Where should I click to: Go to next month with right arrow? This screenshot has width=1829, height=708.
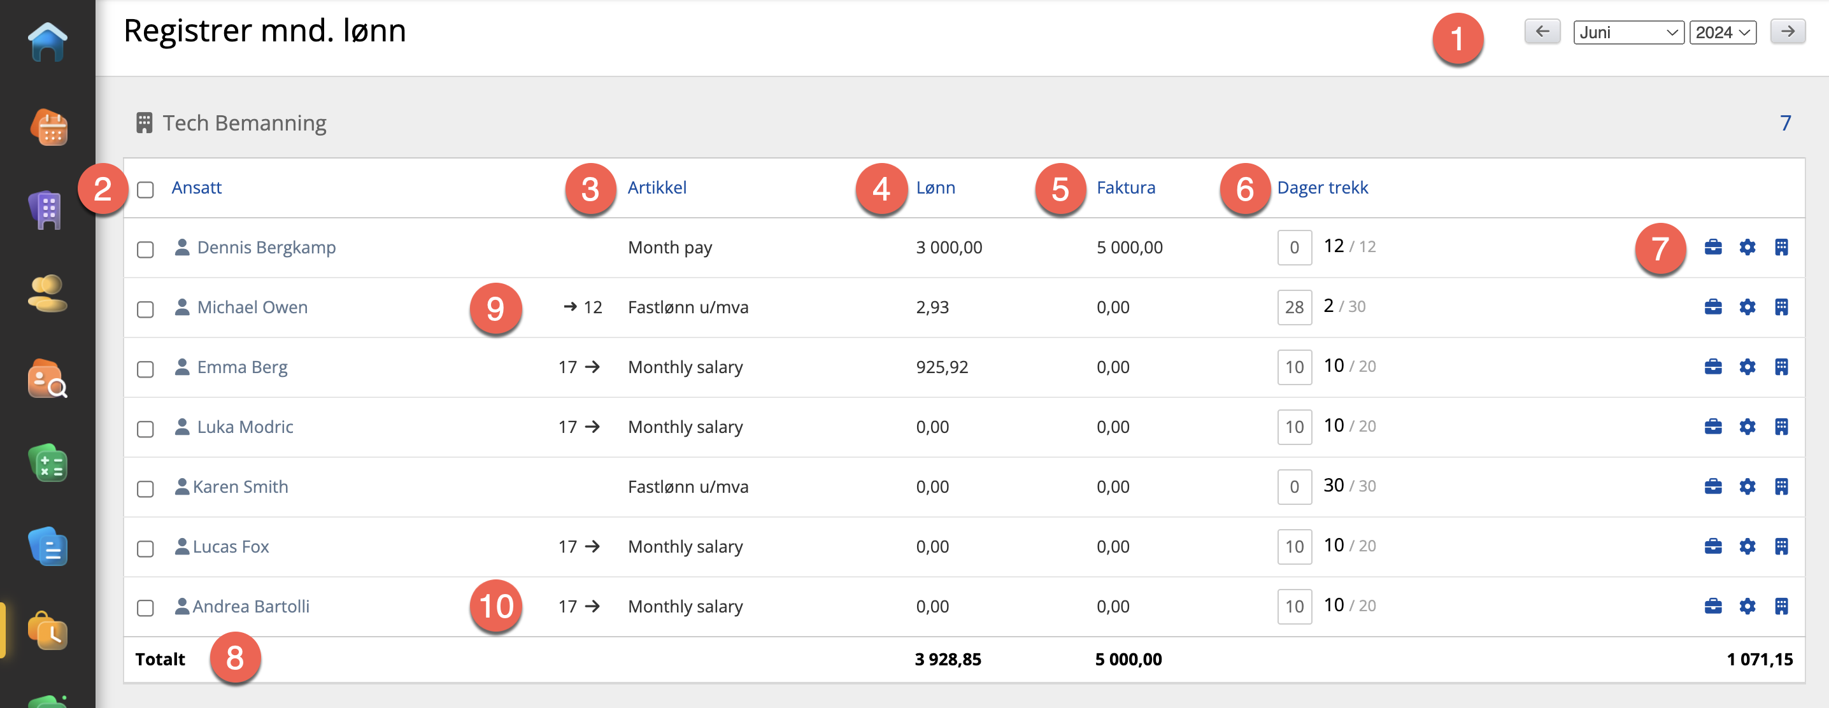(x=1787, y=31)
